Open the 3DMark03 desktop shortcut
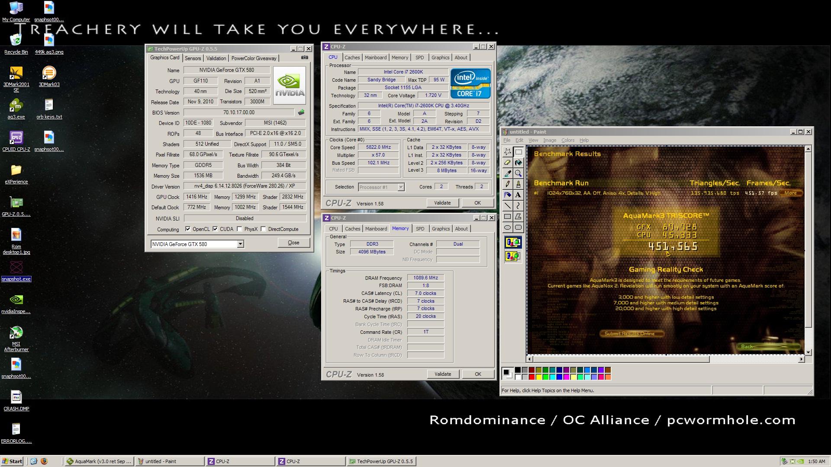The height and width of the screenshot is (467, 831). tap(49, 77)
